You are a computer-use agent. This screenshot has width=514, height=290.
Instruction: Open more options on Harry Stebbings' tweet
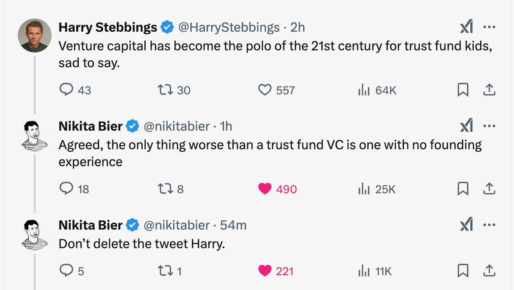489,28
